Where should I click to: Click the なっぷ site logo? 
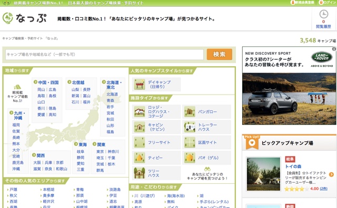24,18
